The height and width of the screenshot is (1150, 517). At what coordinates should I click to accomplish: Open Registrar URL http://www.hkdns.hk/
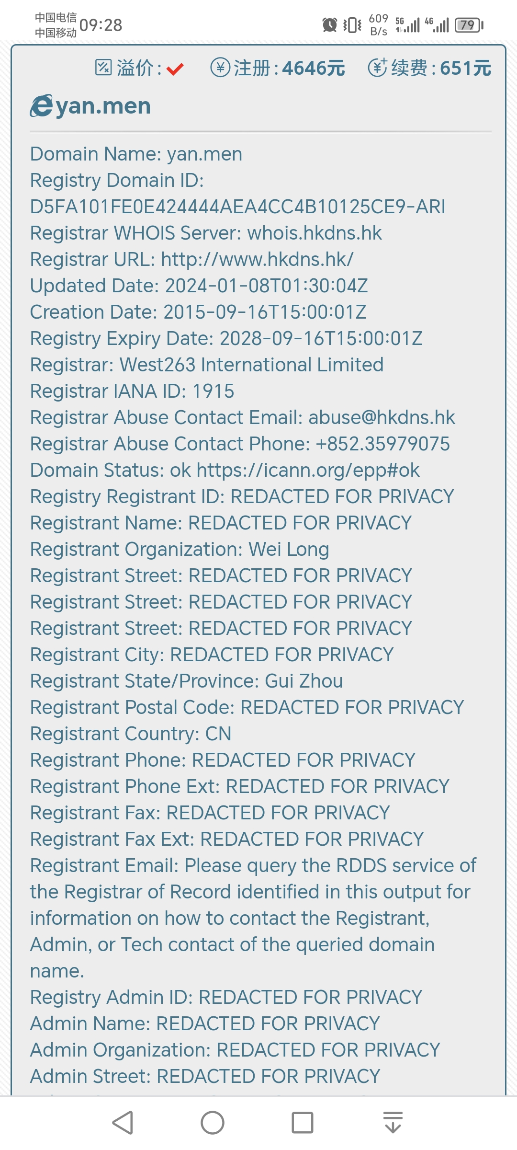pos(257,259)
